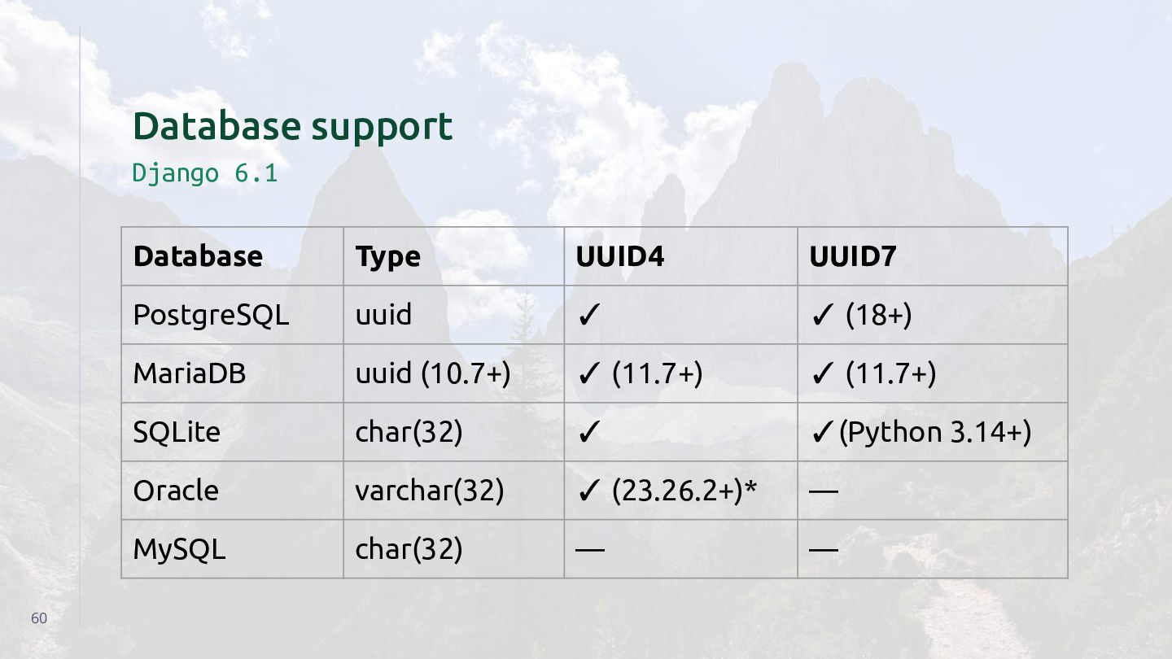Click the MariaDB UUID4 checkmark
Screen dimensions: 1172x659
click(x=588, y=374)
